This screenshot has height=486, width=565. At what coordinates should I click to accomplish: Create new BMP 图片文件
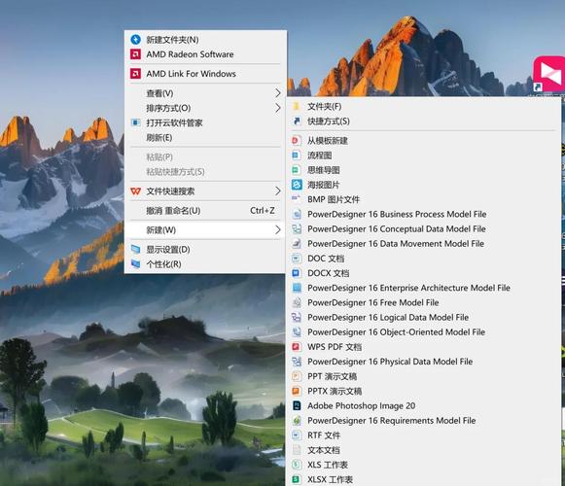[x=423, y=199]
